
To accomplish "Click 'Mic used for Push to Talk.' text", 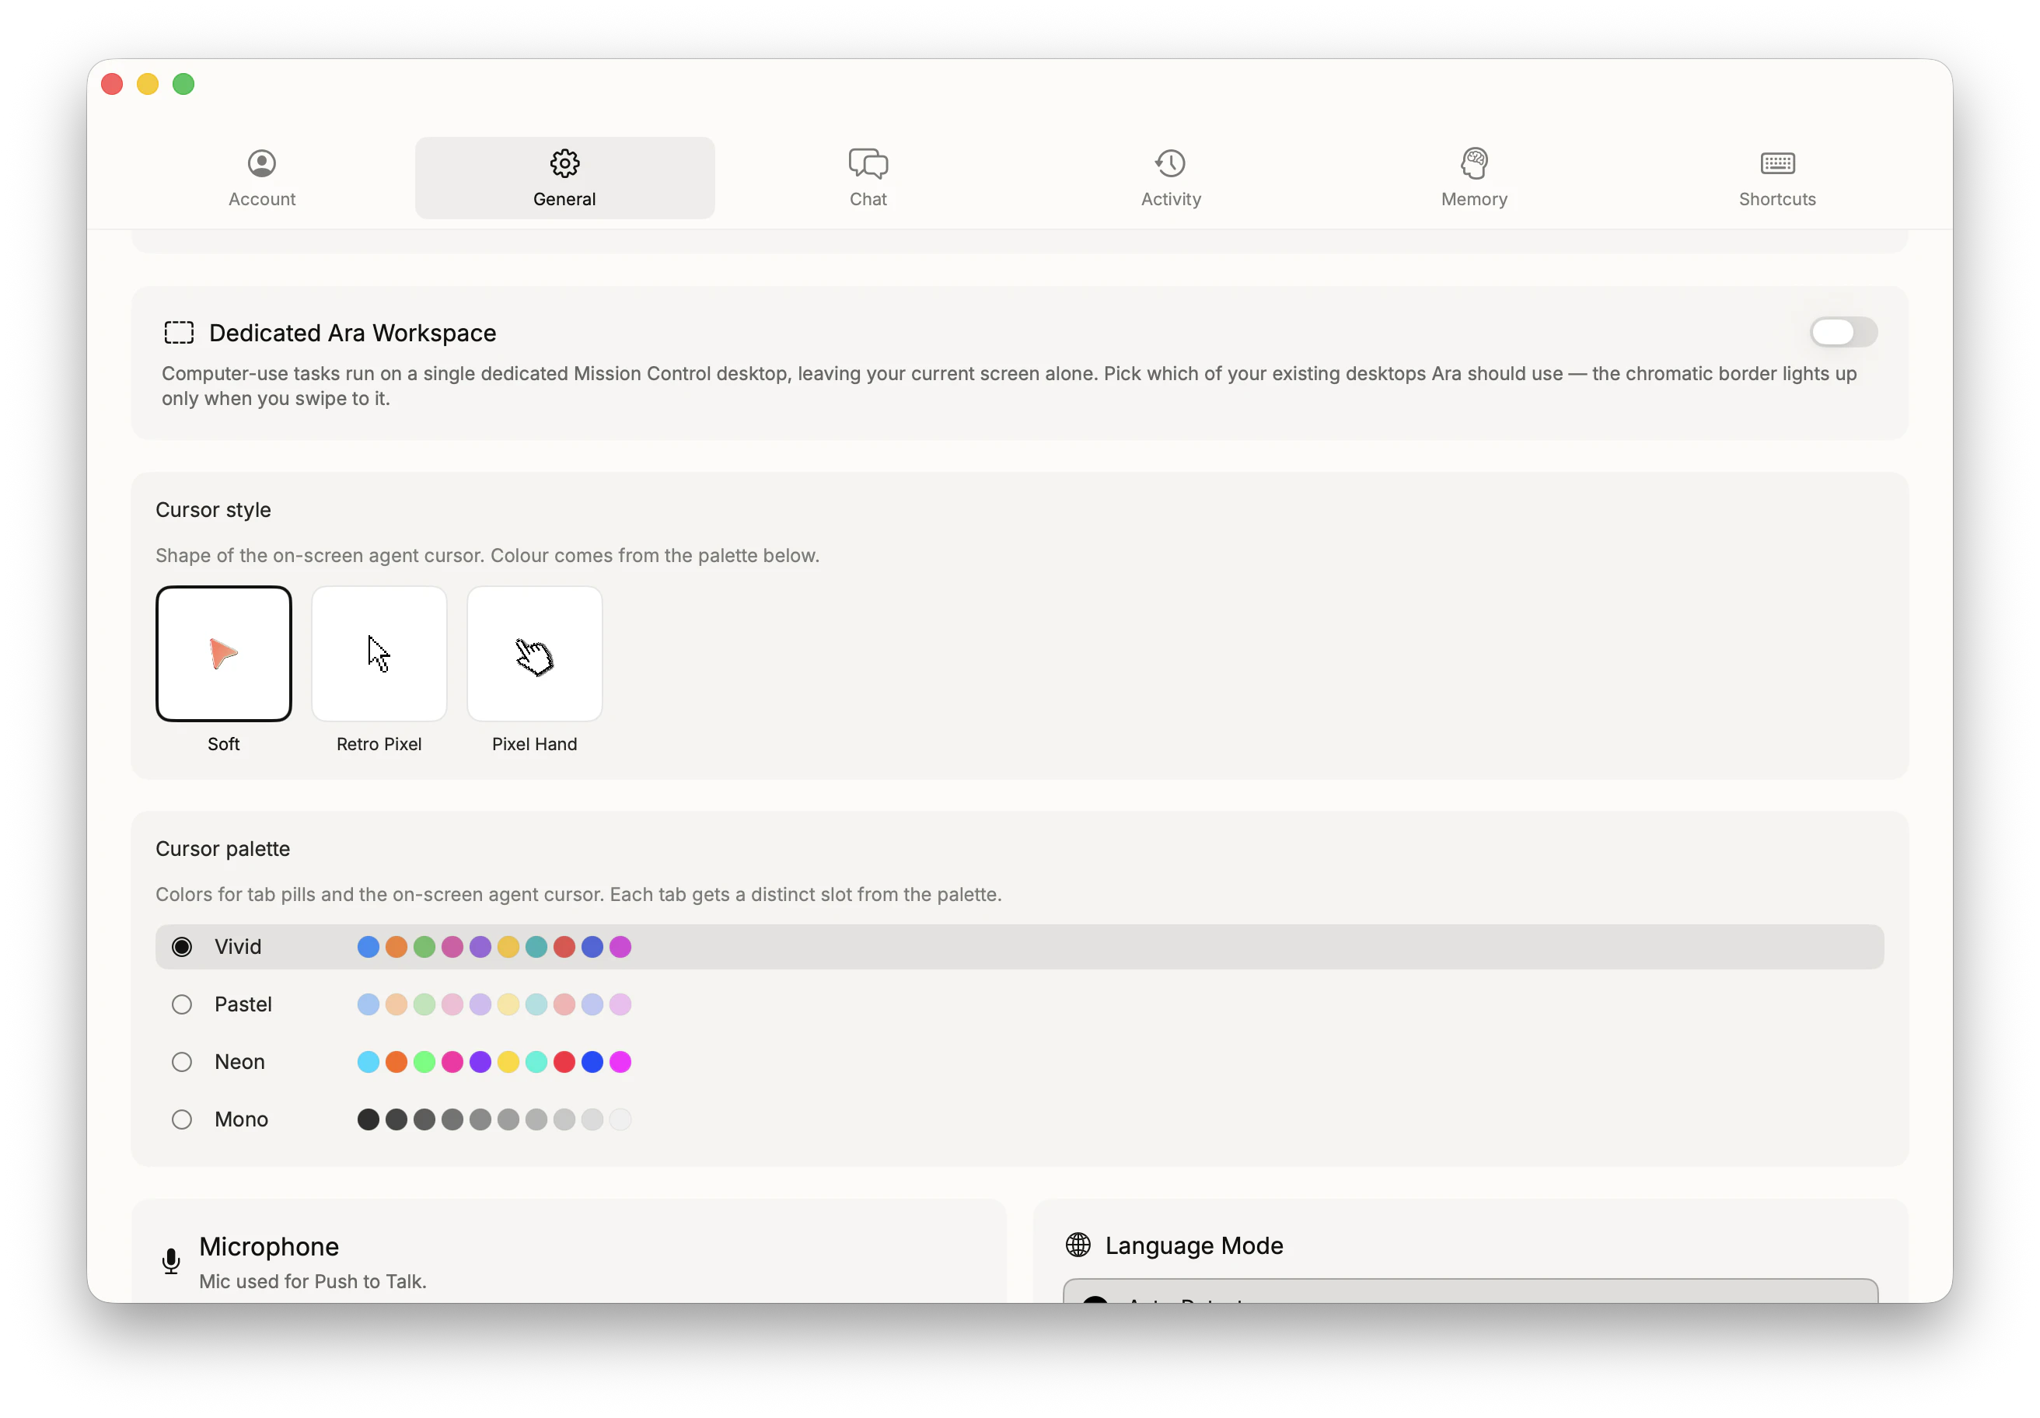I will [x=313, y=1281].
